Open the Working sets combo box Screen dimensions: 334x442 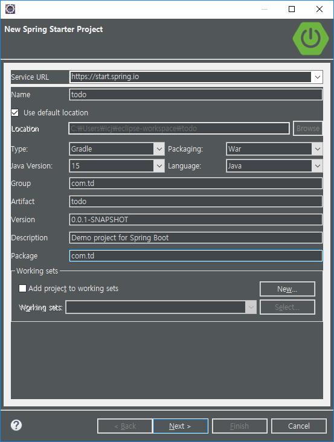161,307
